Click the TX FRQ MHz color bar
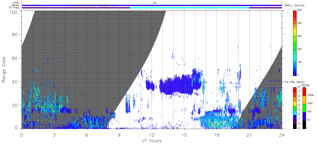Image resolution: width=317 pixels, height=146 pixels. click(295, 108)
